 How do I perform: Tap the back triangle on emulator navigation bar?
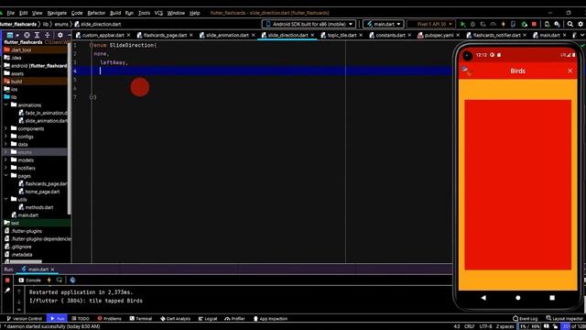coord(483,298)
